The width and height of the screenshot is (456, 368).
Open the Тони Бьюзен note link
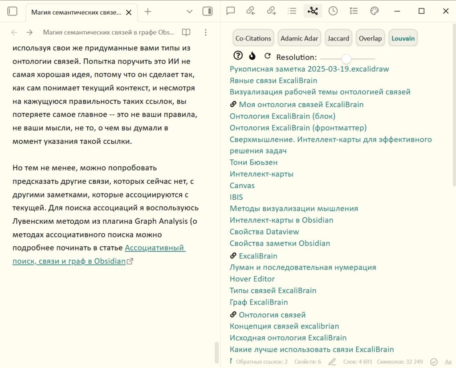[253, 162]
